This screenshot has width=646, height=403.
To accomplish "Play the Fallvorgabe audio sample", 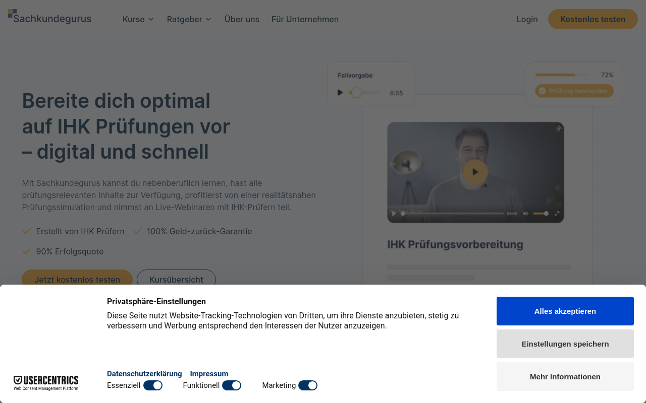I will pyautogui.click(x=340, y=92).
